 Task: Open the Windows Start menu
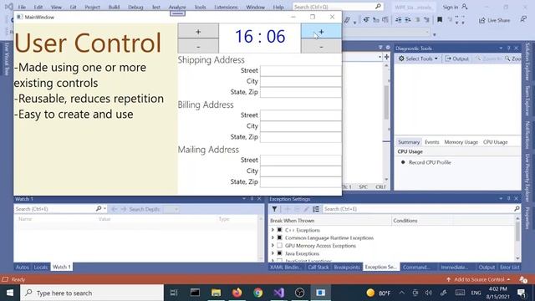click(10, 293)
